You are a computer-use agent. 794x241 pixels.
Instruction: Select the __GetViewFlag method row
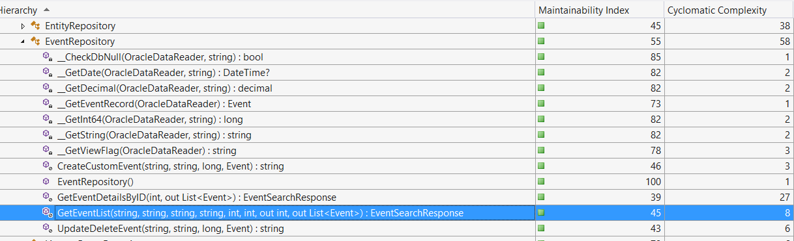397,151
